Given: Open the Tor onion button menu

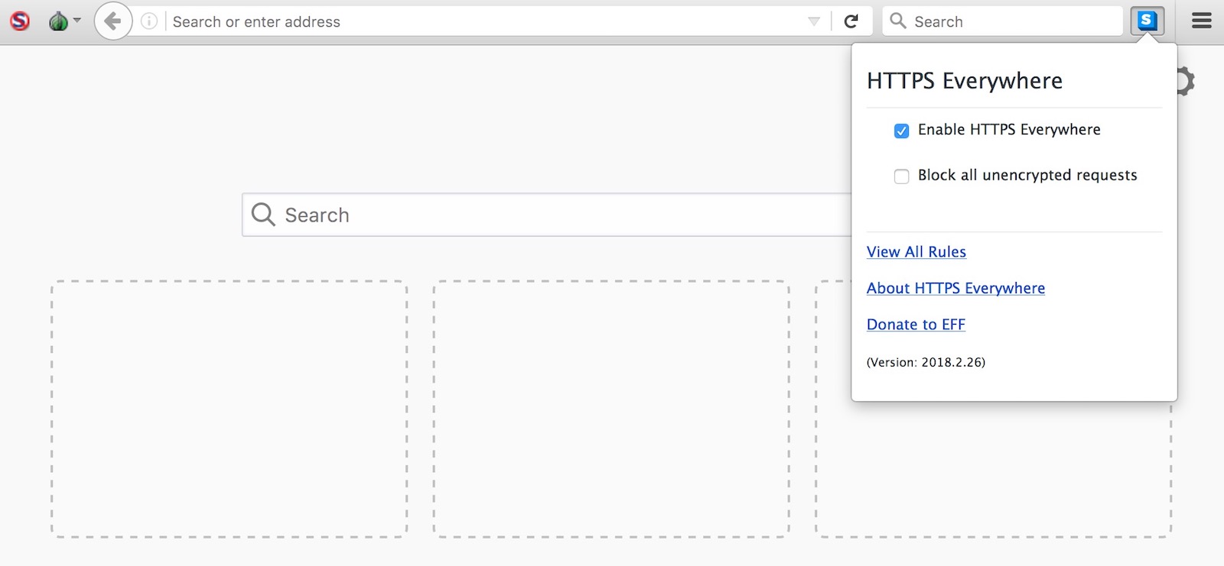Looking at the screenshot, I should point(64,21).
